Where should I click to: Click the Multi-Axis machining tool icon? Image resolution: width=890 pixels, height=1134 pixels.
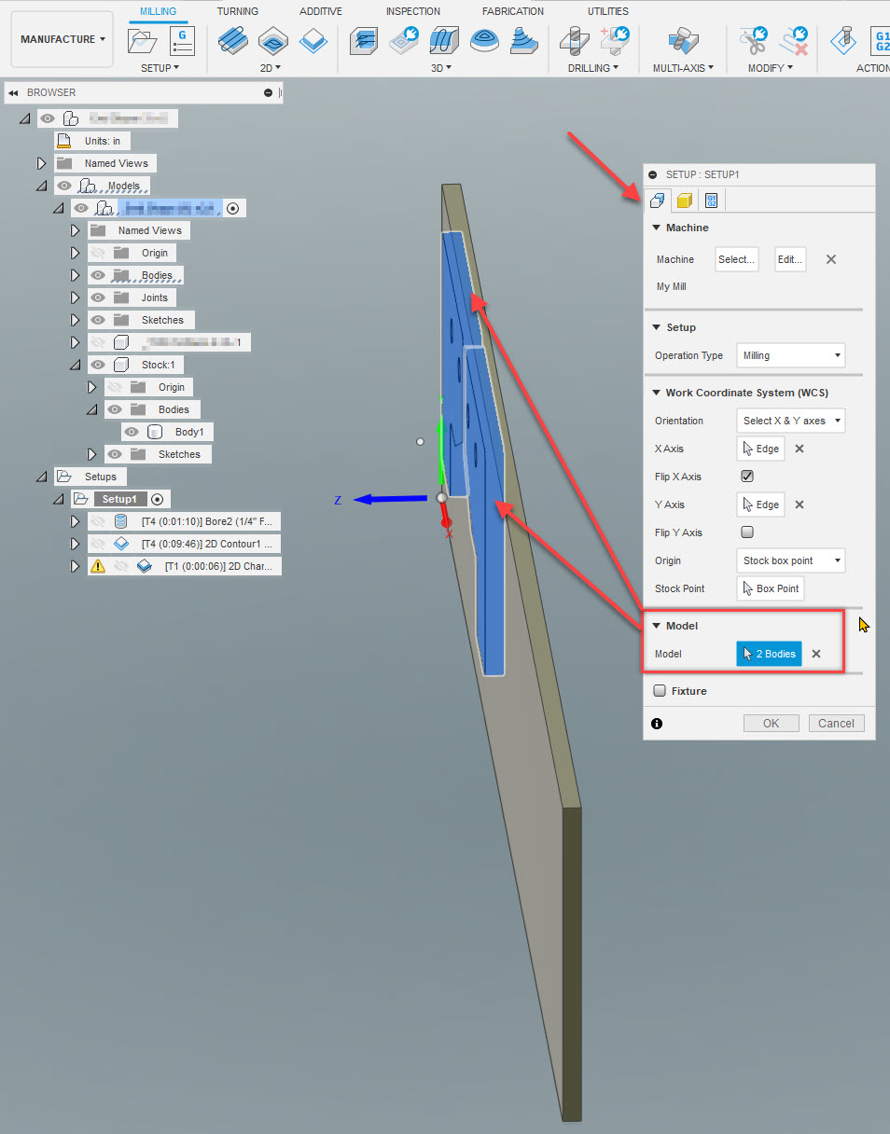[x=682, y=41]
